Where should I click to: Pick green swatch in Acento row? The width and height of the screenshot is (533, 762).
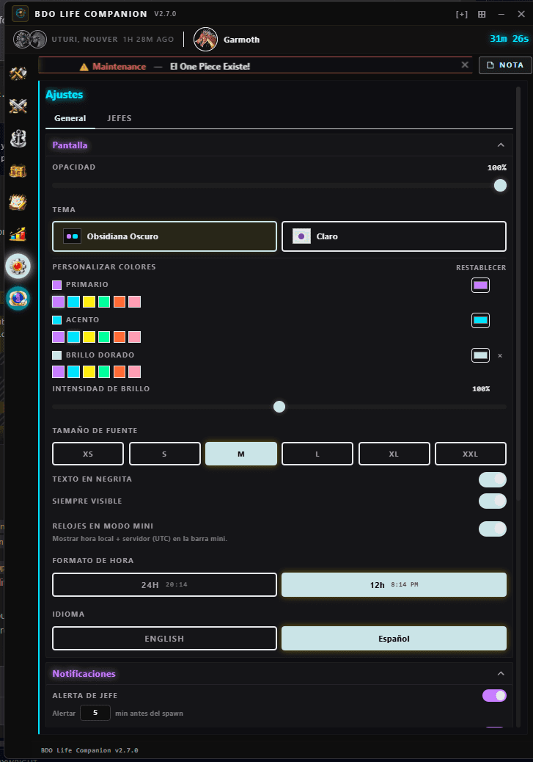(104, 337)
